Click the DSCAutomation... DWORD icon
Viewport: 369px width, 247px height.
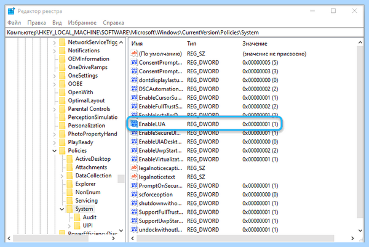pyautogui.click(x=134, y=89)
